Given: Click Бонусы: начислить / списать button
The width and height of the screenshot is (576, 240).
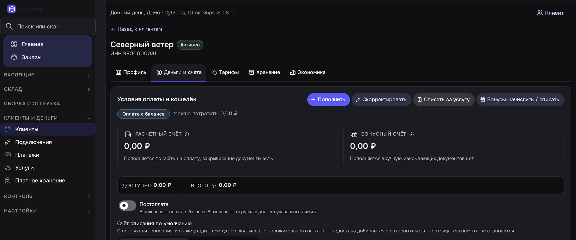Looking at the screenshot, I should click(x=520, y=100).
